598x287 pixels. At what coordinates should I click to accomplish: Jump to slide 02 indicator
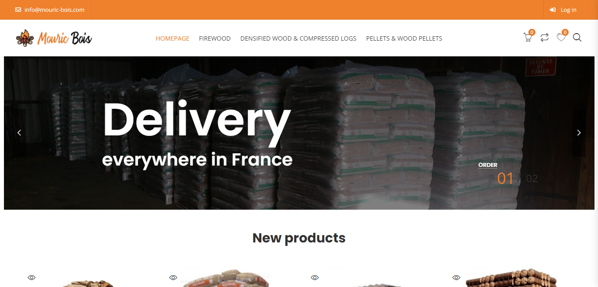click(531, 179)
